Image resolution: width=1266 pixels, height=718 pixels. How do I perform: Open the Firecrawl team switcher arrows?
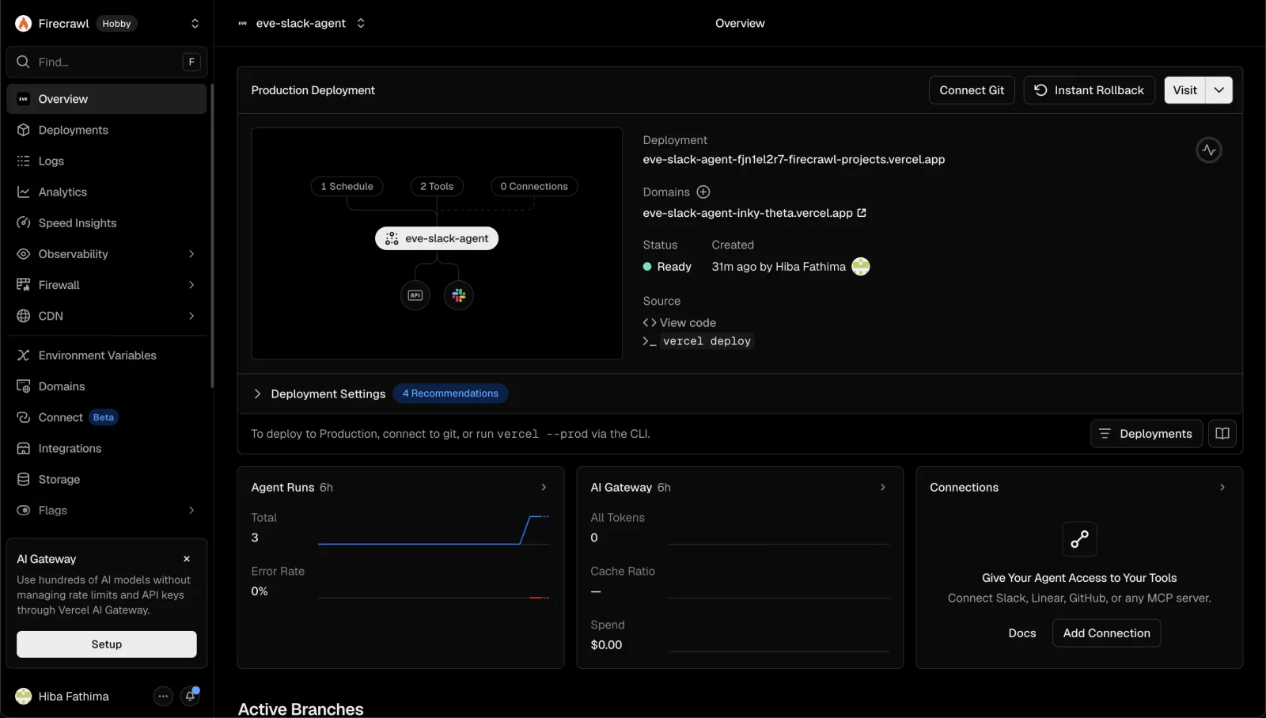click(195, 24)
